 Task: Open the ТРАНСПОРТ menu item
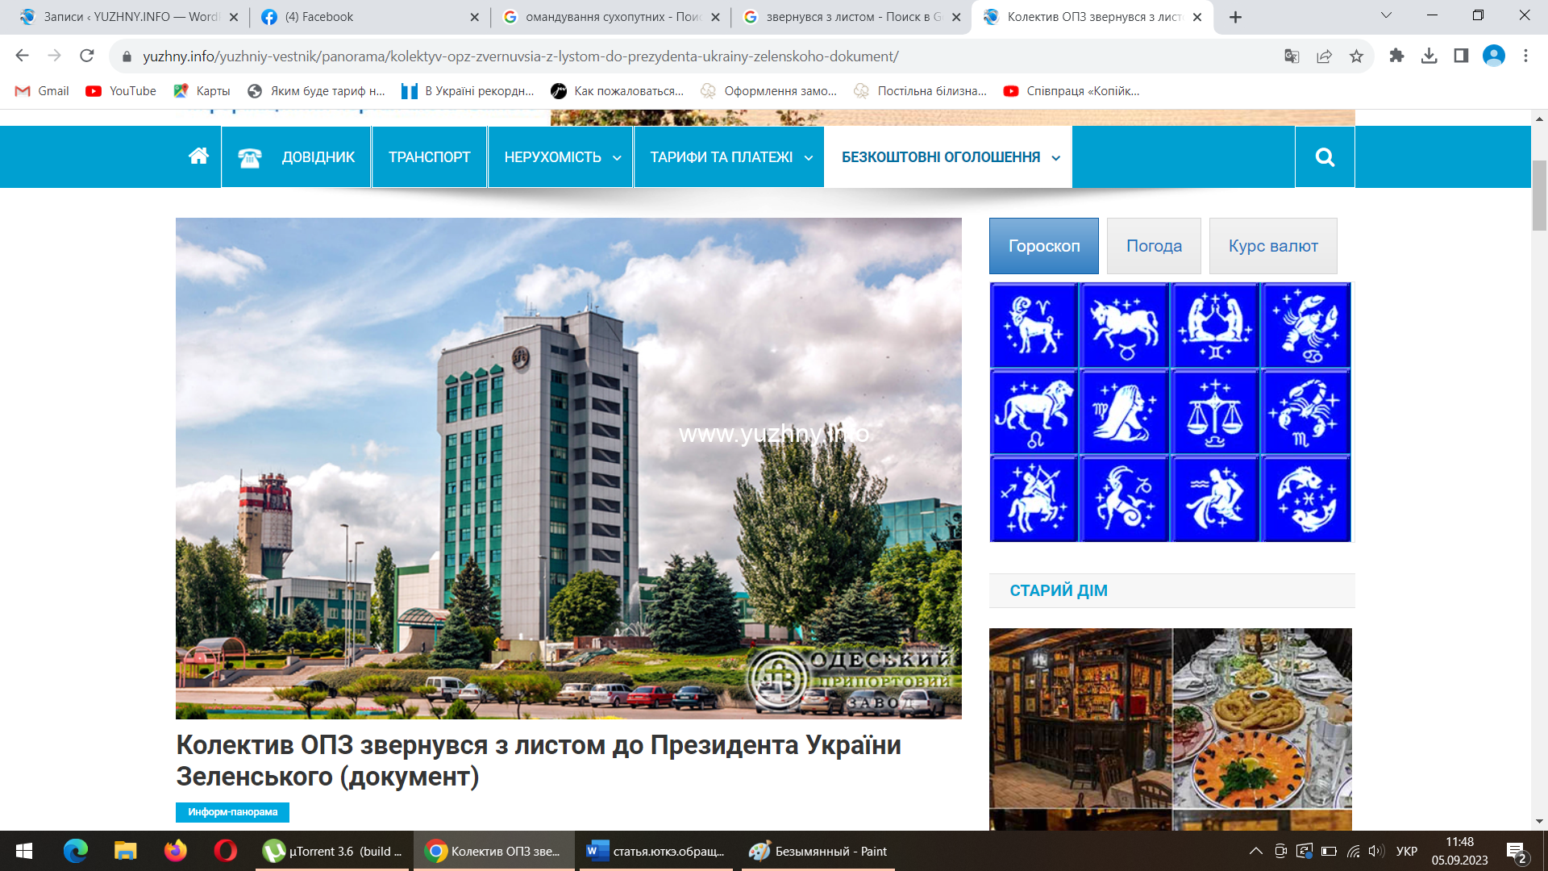(x=429, y=156)
